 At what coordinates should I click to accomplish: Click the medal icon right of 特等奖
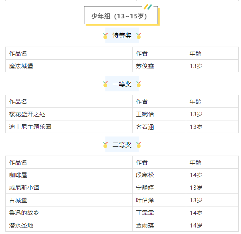[139, 36]
